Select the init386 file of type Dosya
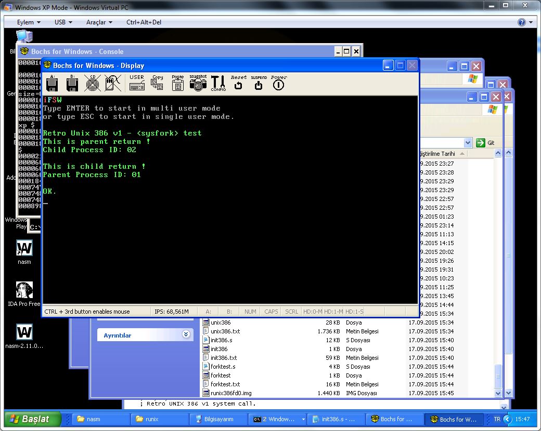The image size is (541, 431). pyautogui.click(x=219, y=349)
